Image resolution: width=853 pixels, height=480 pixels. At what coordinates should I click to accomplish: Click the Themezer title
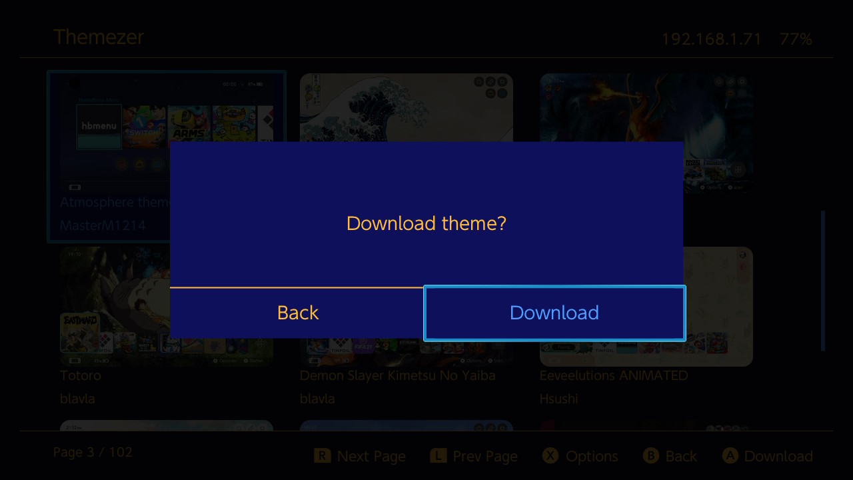tap(99, 37)
